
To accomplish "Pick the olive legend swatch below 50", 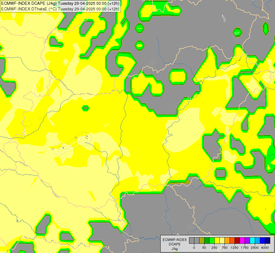I will click(202, 241).
